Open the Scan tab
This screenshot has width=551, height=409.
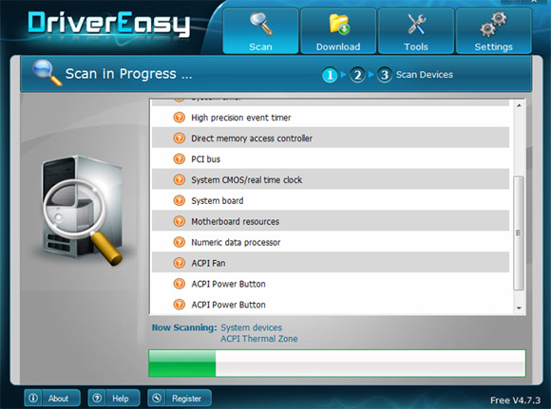pos(260,31)
